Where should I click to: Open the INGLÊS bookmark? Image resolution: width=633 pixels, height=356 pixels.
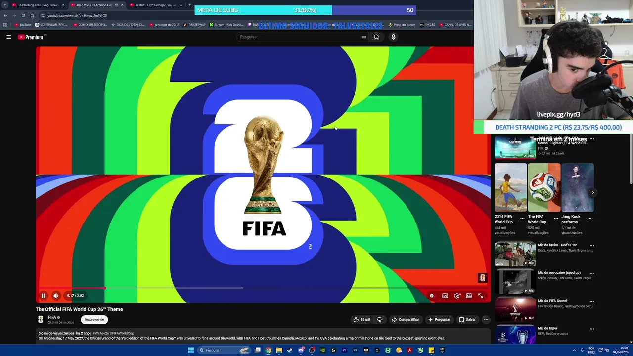[427, 25]
